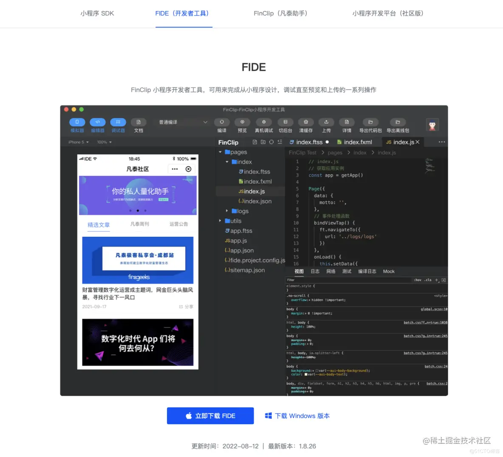Open the editor more actions ellipsis

coord(441,142)
